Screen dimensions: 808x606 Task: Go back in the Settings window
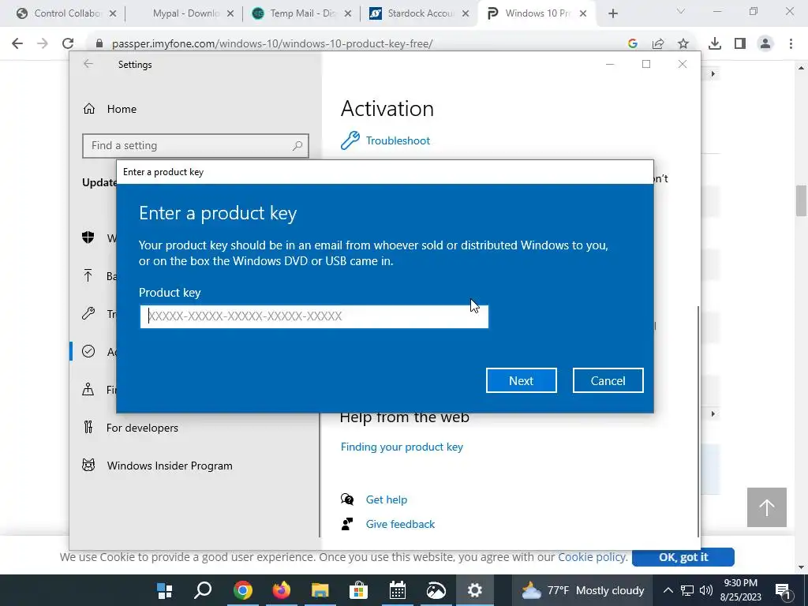[x=88, y=64]
